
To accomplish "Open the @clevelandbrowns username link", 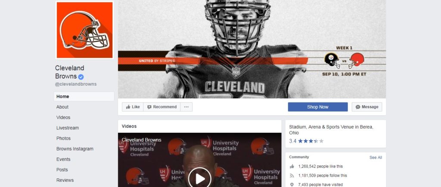I will click(76, 84).
